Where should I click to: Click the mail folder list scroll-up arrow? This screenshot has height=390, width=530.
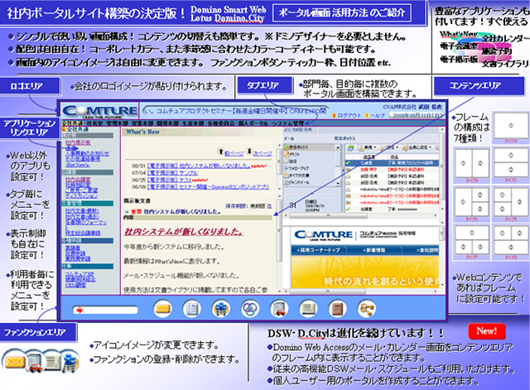click(x=338, y=147)
